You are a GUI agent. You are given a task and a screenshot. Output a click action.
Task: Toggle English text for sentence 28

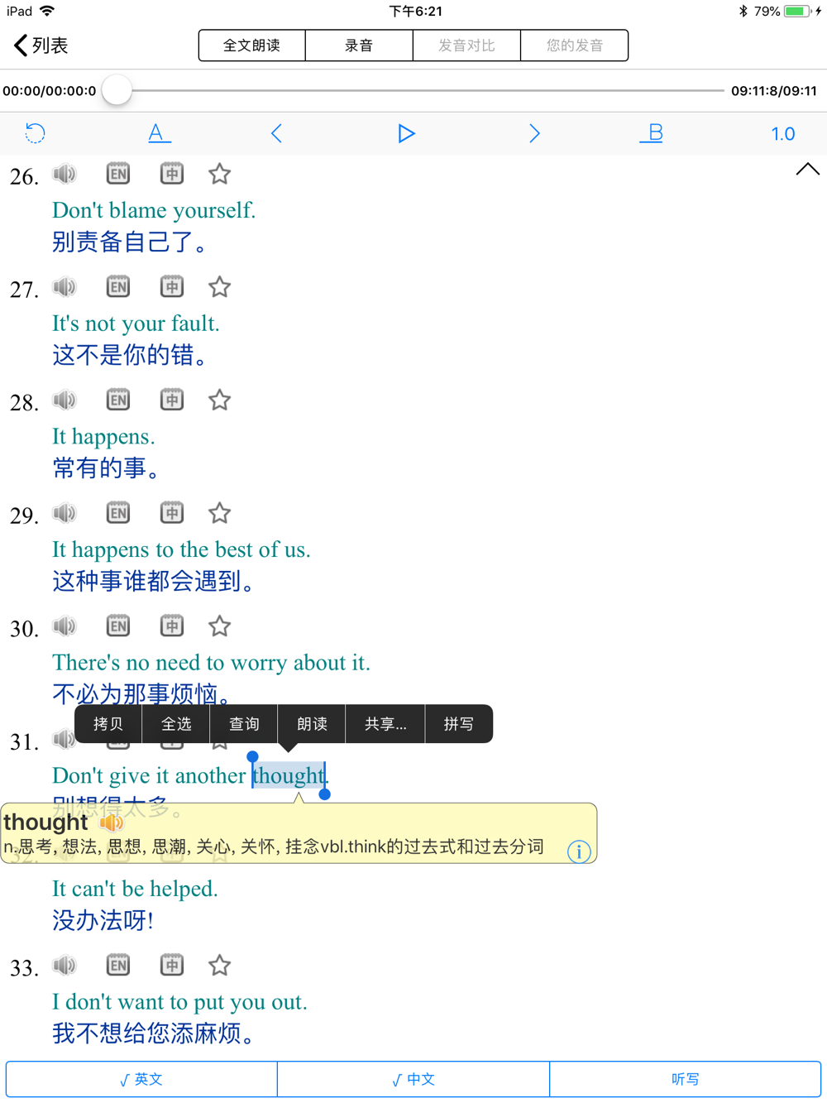click(118, 400)
